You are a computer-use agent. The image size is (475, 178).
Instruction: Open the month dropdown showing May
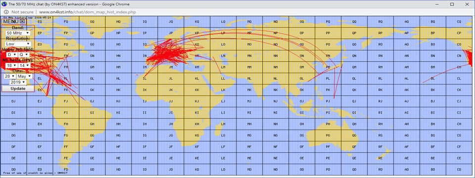coord(24,76)
